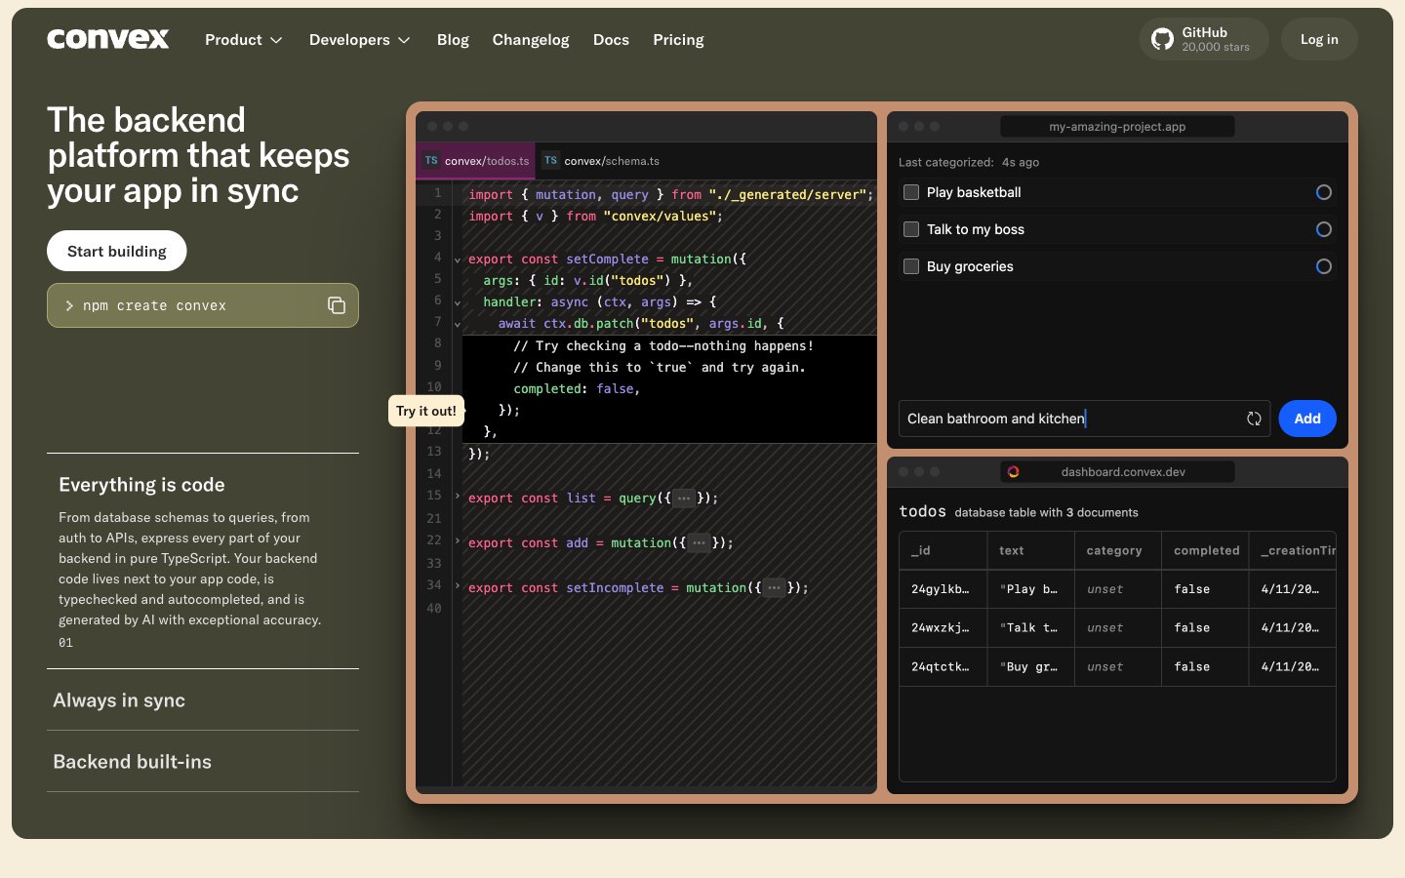Click the text column header
Screen dimensions: 1405x878
[x=1030, y=550]
